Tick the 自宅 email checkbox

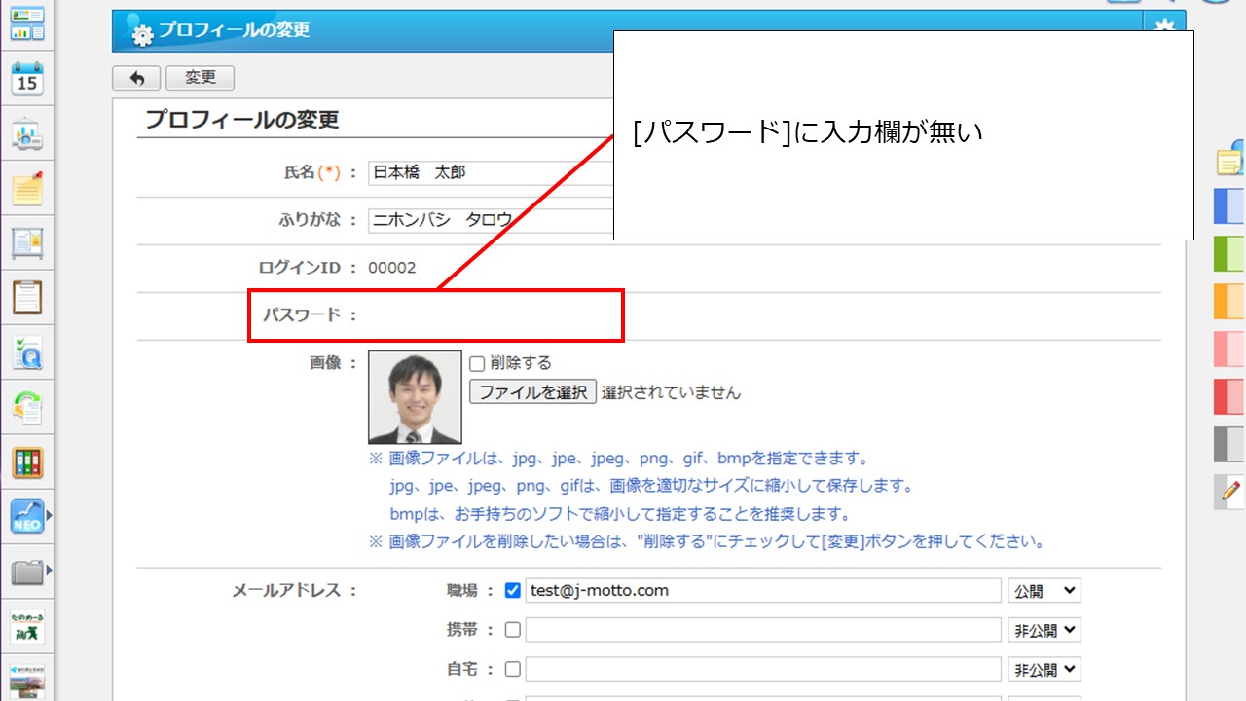coord(513,669)
